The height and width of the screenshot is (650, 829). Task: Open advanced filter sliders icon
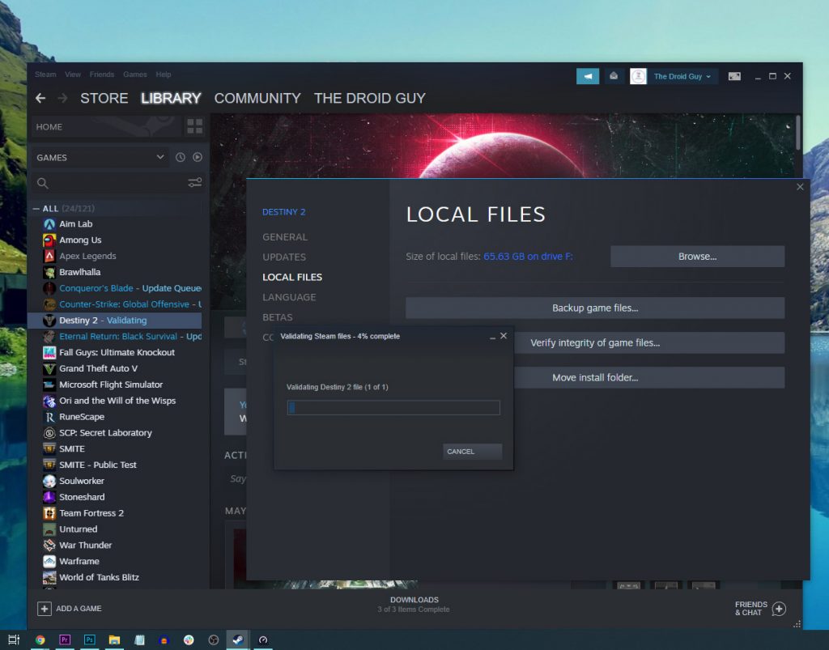[194, 183]
